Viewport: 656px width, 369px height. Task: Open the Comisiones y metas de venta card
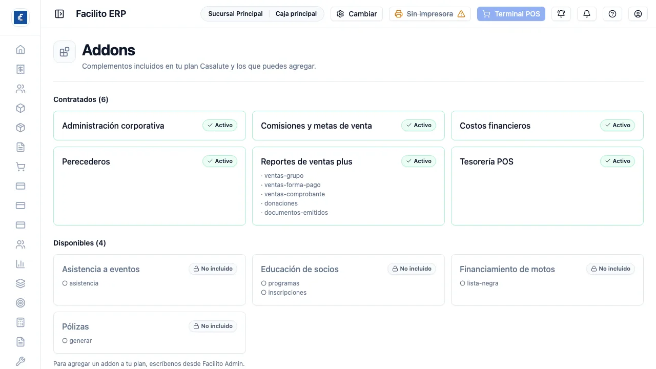click(x=348, y=126)
